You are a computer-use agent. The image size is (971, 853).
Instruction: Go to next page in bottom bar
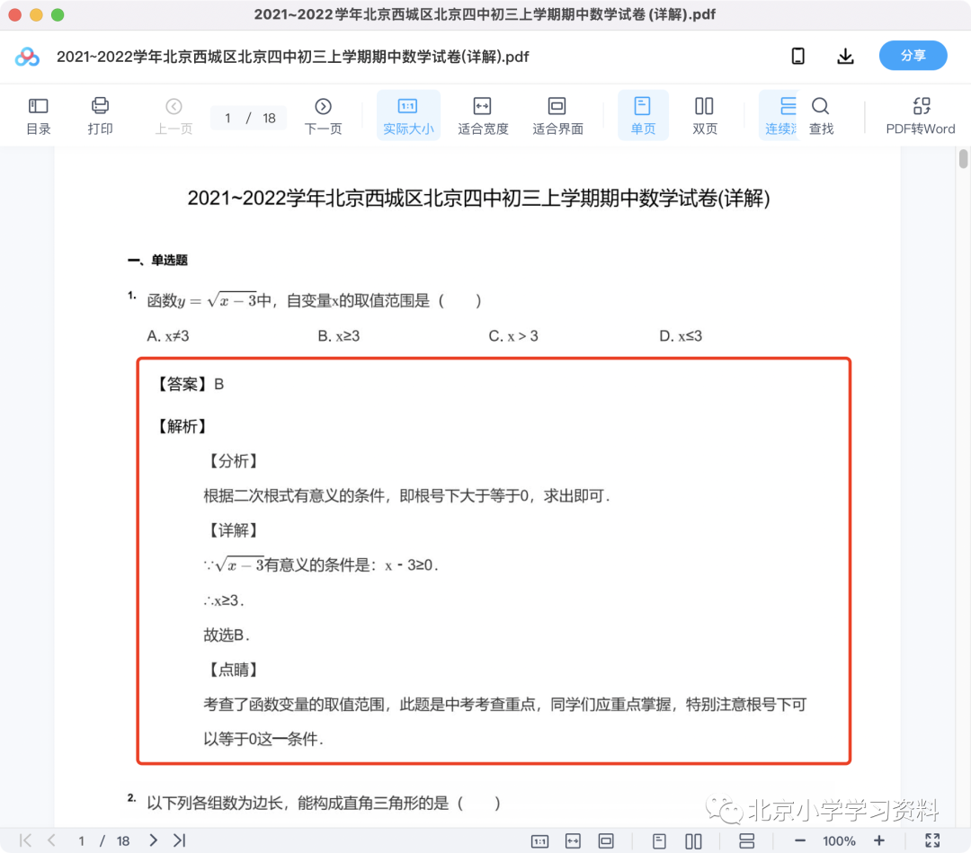[153, 840]
